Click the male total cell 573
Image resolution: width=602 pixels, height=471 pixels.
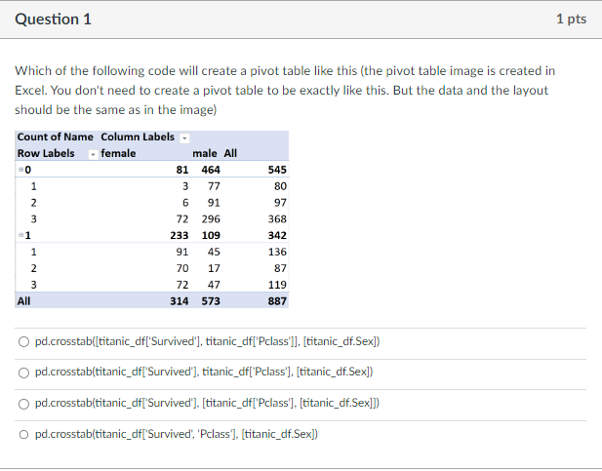[211, 301]
